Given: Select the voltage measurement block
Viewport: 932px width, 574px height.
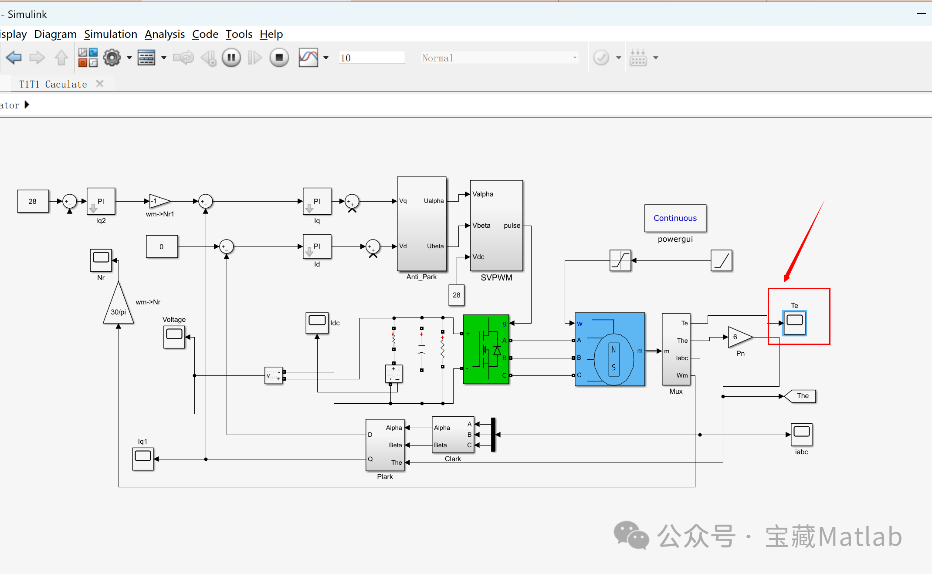Looking at the screenshot, I should pos(274,375).
